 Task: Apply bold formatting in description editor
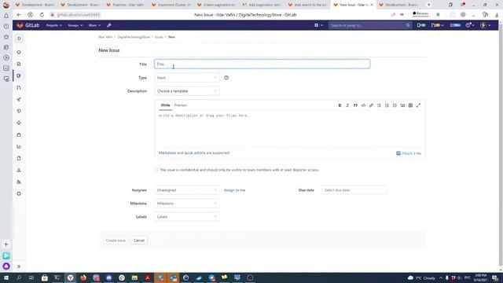point(340,105)
